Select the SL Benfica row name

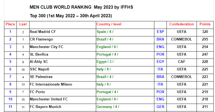point(39,54)
